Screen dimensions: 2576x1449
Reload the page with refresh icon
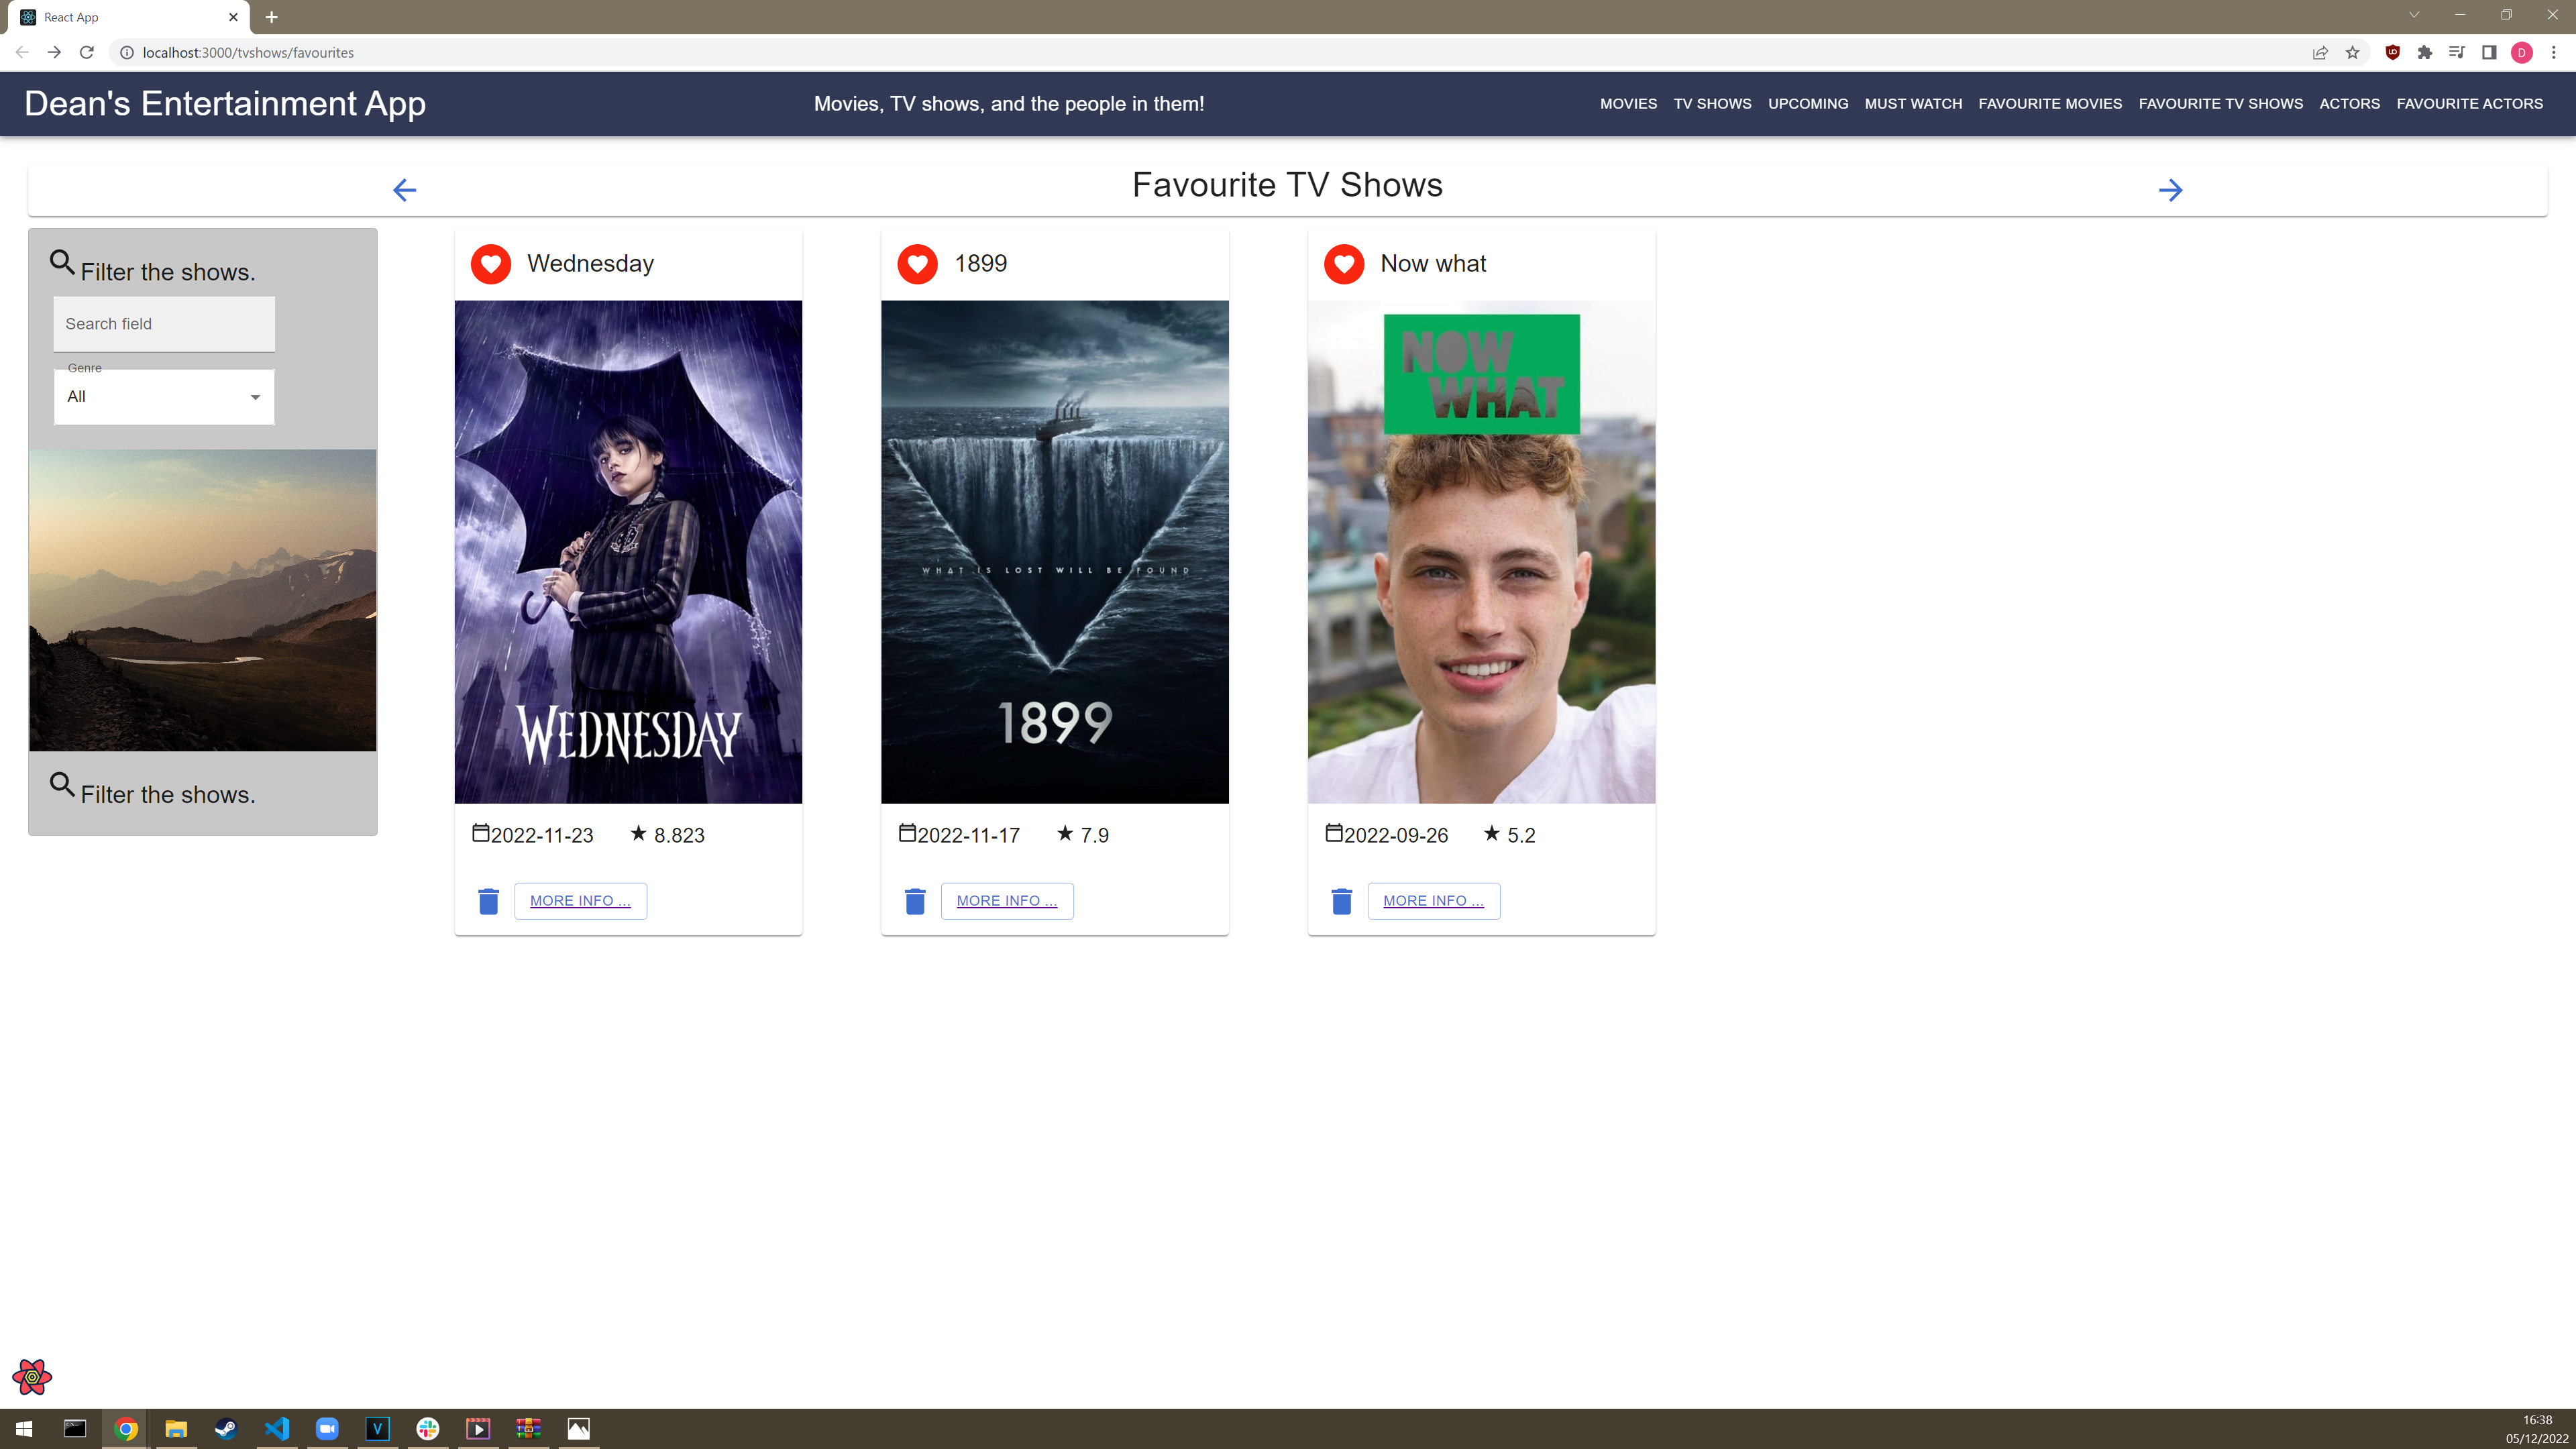(x=87, y=53)
